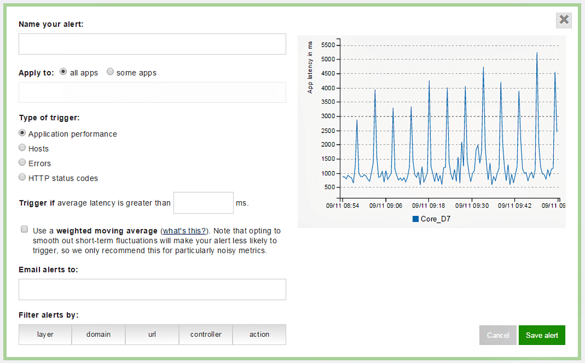This screenshot has width=585, height=363.
Task: Click the 5500 y-axis value
Action: click(x=329, y=45)
